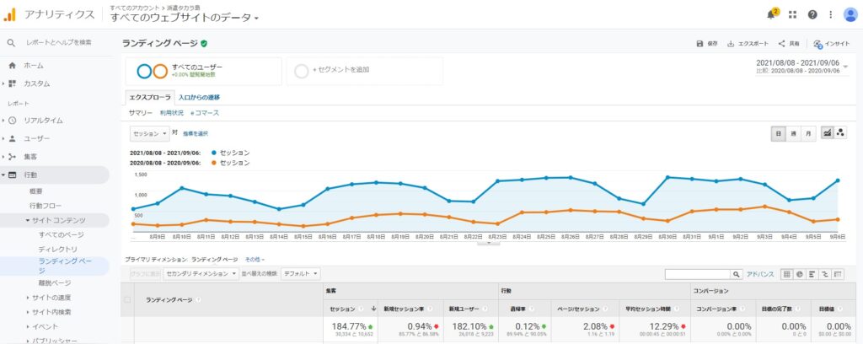Click the help icon beside ランディング ページ column
Image resolution: width=863 pixels, height=344 pixels.
[x=197, y=300]
